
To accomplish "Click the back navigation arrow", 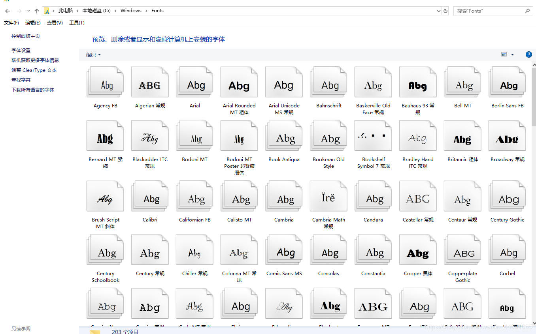I will (8, 11).
